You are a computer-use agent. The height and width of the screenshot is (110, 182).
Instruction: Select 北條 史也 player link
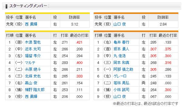click(x=33, y=76)
